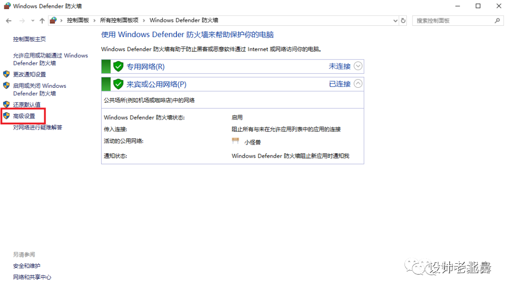Open 允许应用或功能通过 Windows Defender 防火墙
The image size is (508, 290).
coord(50,59)
